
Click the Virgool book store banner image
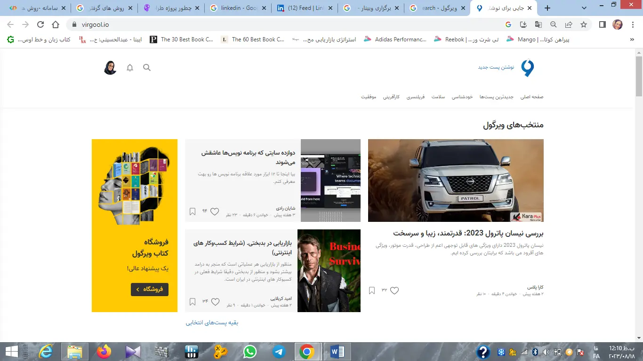tap(134, 187)
